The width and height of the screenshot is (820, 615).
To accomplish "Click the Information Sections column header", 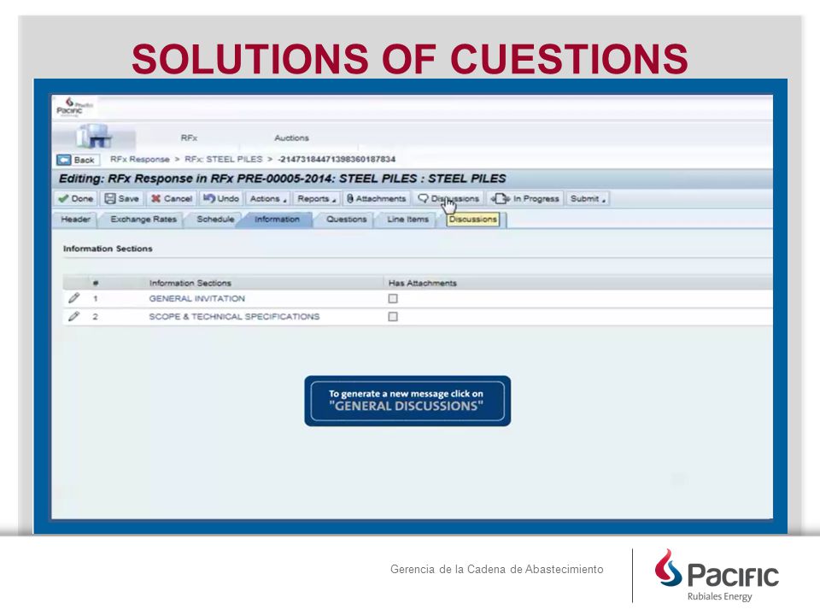I will (190, 283).
